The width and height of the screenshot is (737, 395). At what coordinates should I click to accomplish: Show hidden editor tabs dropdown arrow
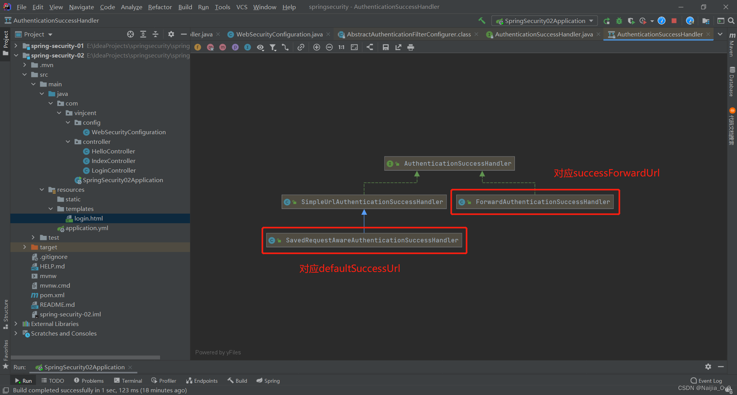pos(720,34)
